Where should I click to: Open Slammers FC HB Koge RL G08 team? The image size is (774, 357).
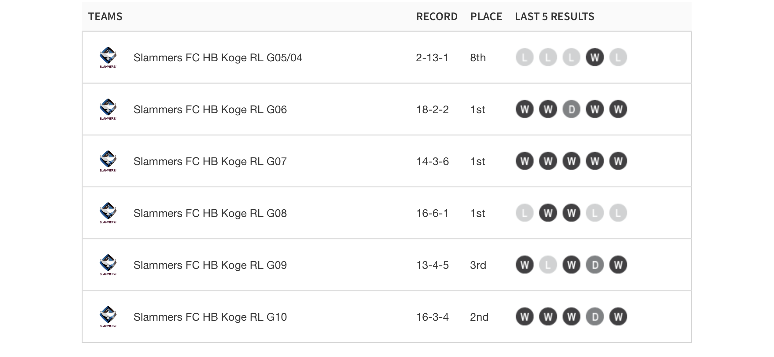[x=210, y=213]
